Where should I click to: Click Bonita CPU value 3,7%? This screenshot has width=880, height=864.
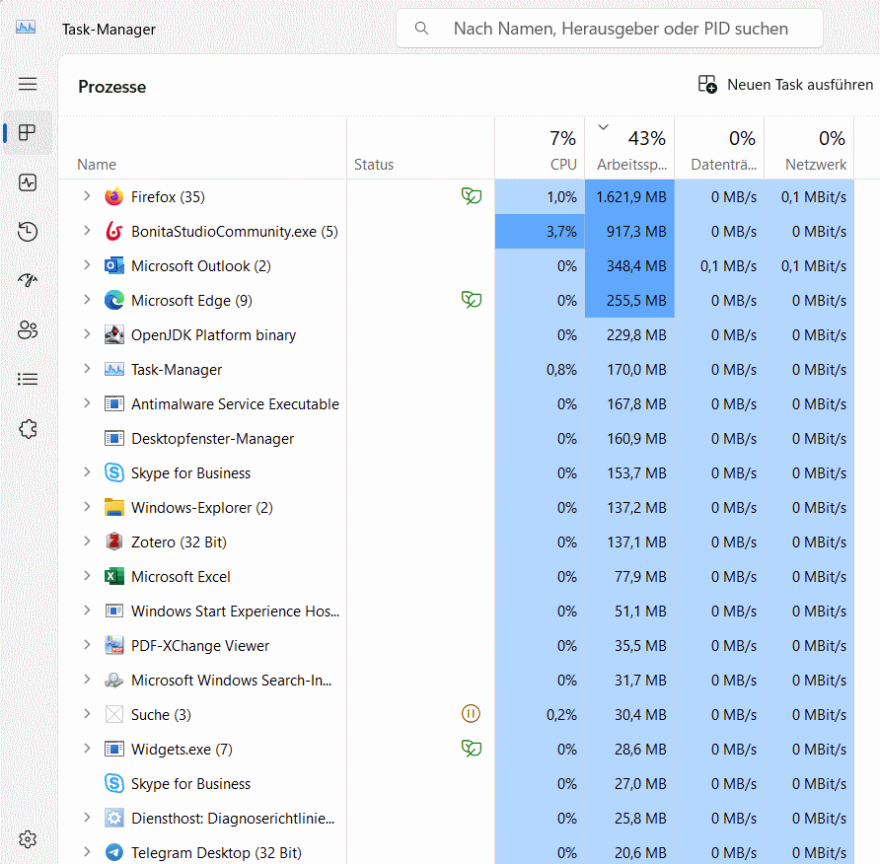coord(561,232)
